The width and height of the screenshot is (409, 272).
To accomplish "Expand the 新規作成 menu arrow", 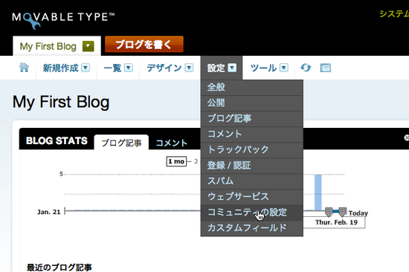I will [86, 68].
